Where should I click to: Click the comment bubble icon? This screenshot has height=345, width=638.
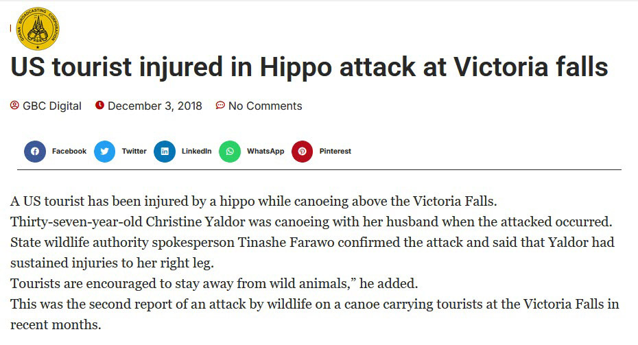(x=220, y=106)
